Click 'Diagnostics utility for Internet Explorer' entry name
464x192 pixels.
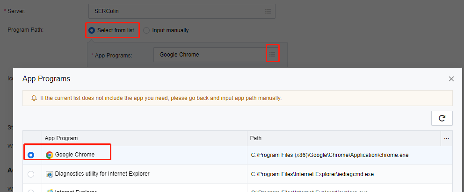point(102,174)
